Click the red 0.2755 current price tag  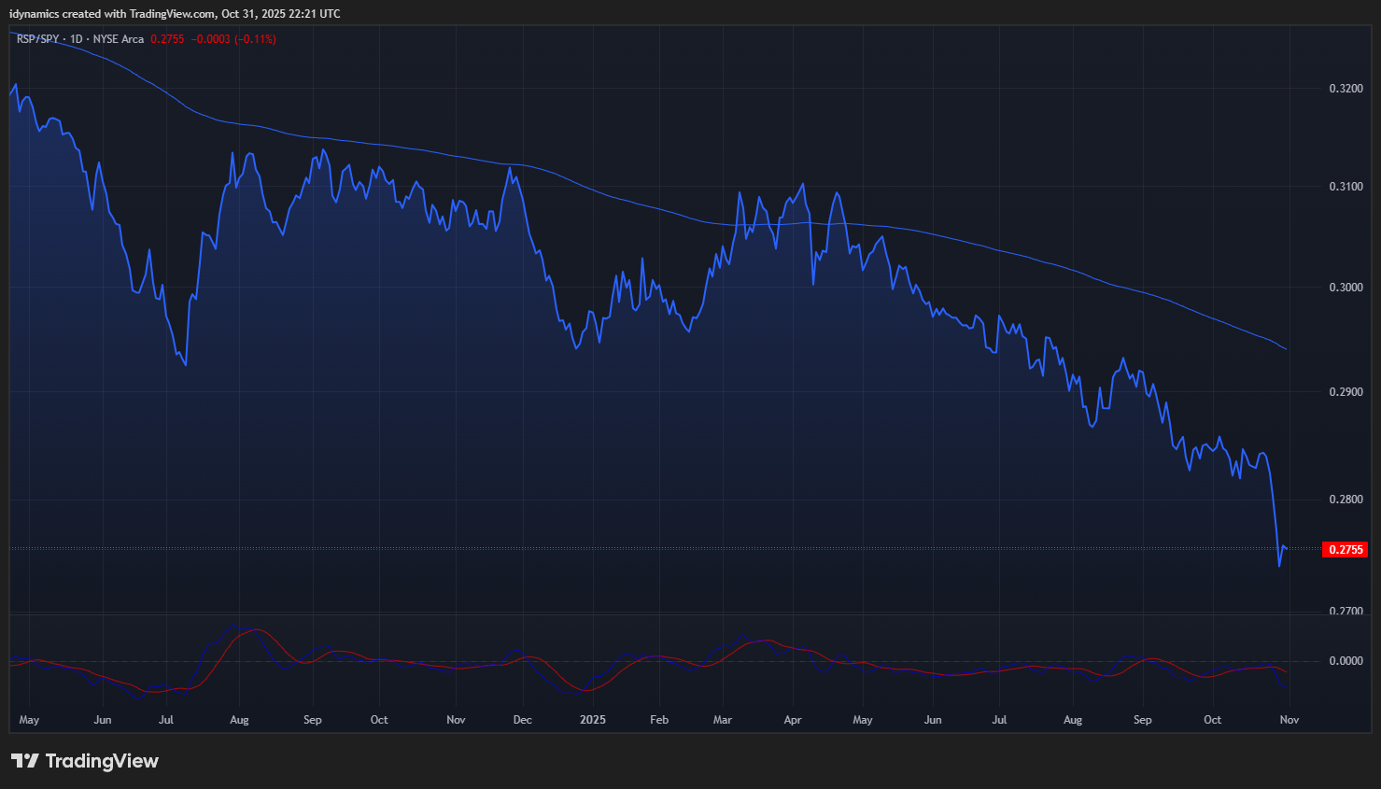pos(1346,549)
